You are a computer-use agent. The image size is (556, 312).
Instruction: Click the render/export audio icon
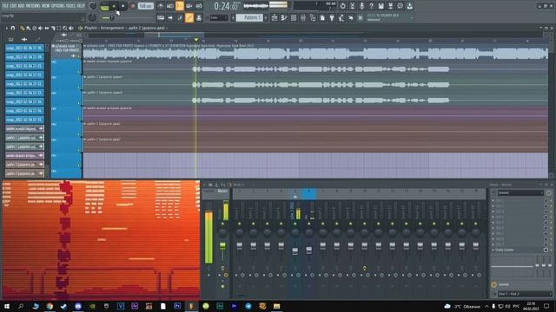click(x=390, y=6)
